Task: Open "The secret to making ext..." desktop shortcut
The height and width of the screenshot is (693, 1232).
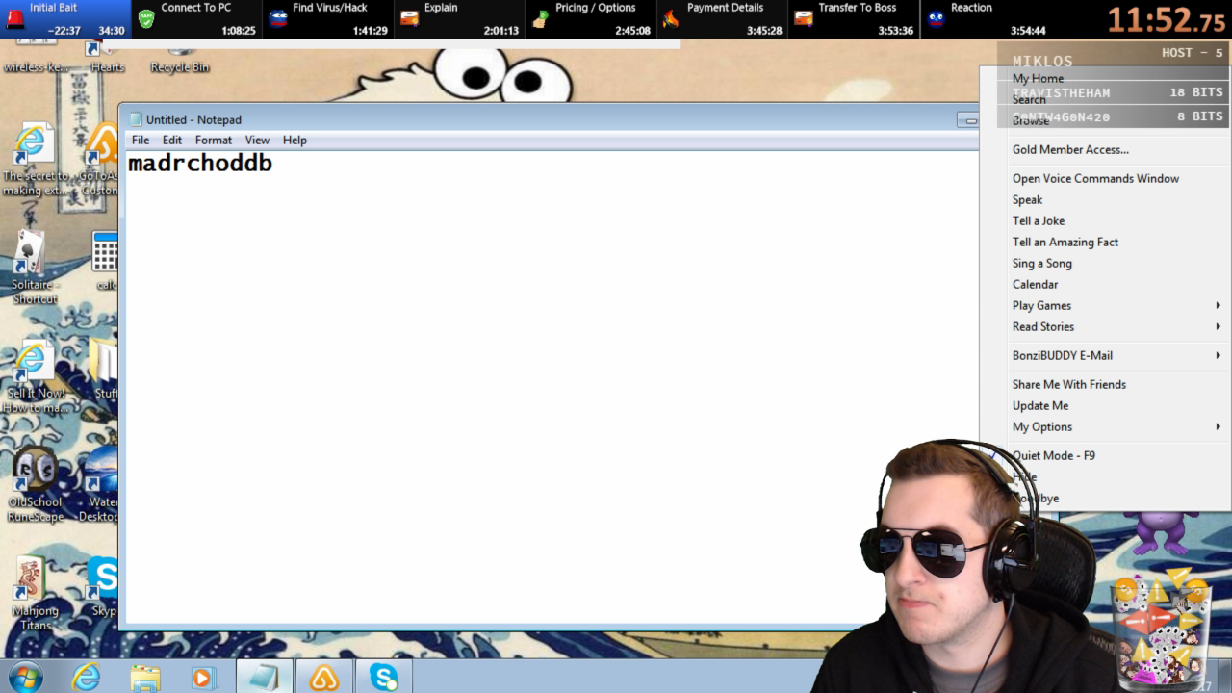Action: point(36,160)
